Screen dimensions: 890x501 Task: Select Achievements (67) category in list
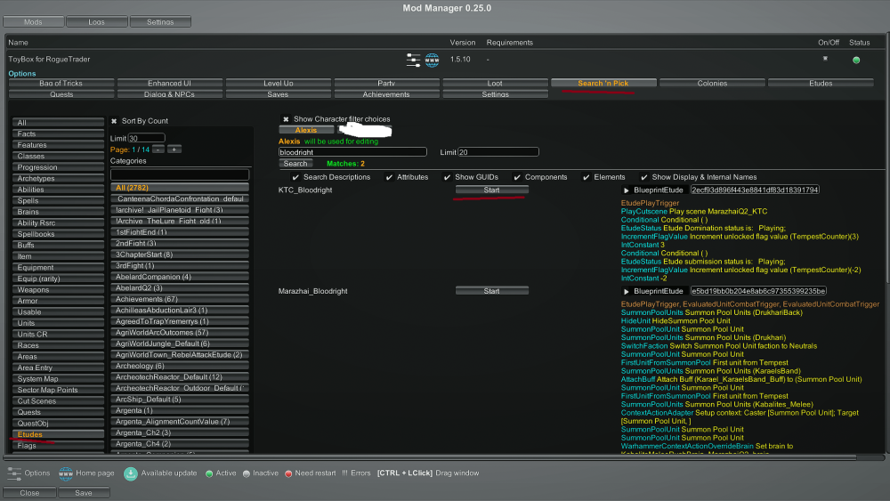(x=181, y=299)
